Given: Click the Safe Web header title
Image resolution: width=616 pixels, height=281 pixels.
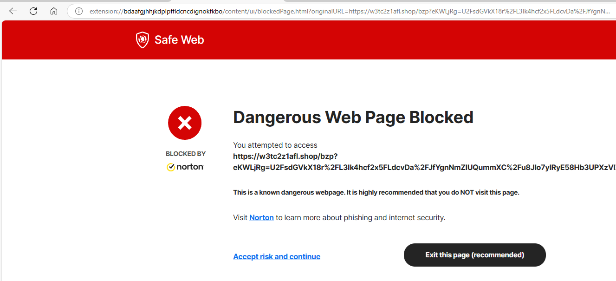Looking at the screenshot, I should click(x=179, y=40).
